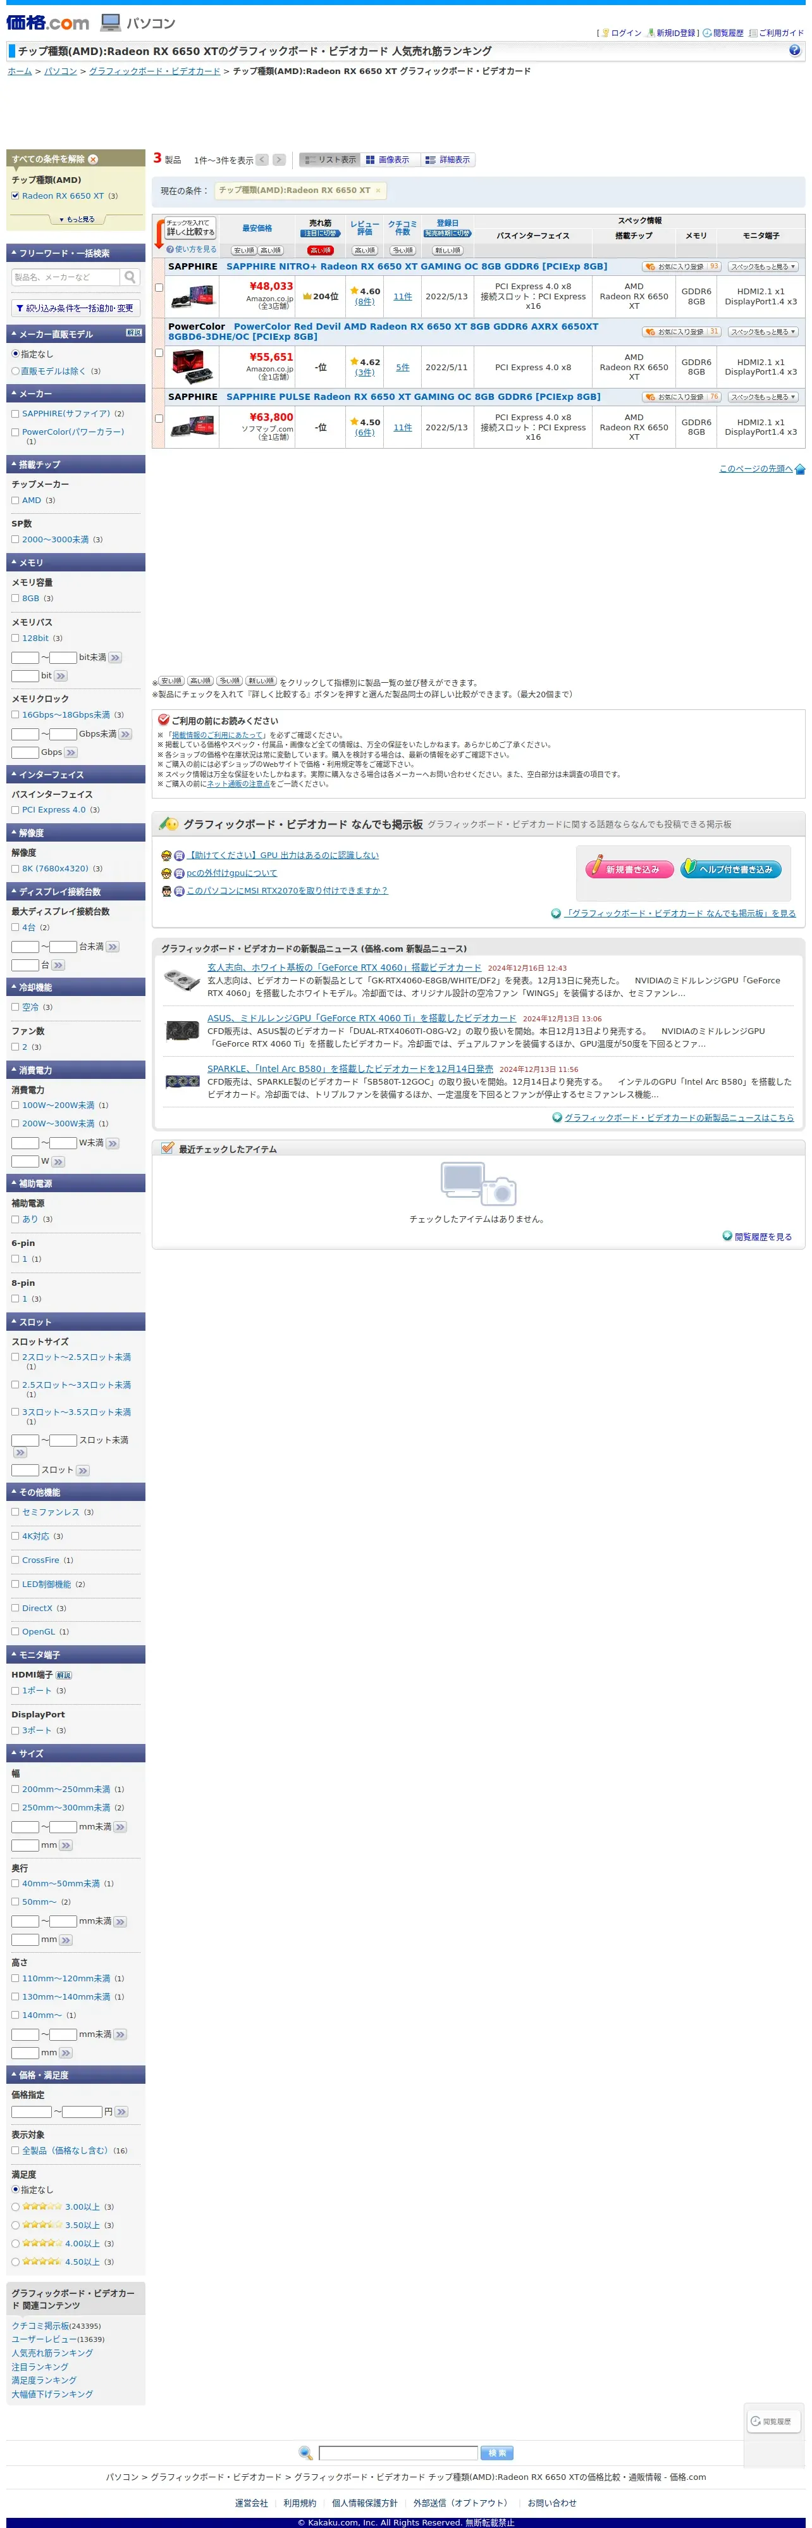
Task: Click the footer search text box
Action: click(398, 2453)
